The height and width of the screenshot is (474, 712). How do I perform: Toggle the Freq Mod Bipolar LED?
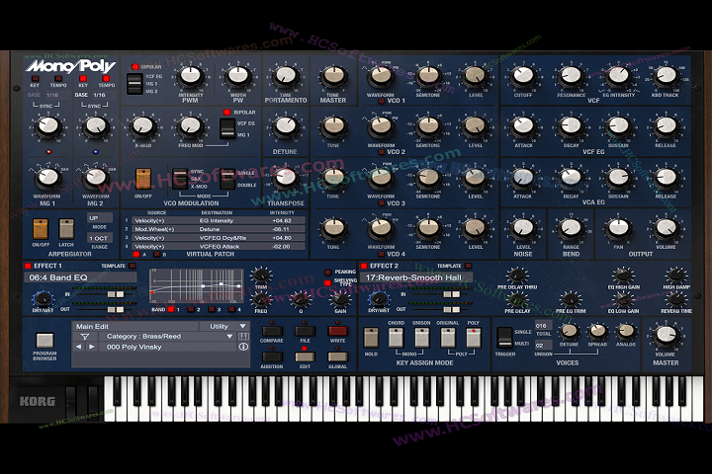pos(226,112)
